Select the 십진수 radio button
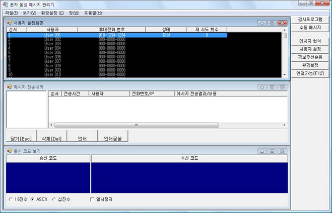Image resolution: width=332 pixels, height=213 pixels. (x=54, y=199)
